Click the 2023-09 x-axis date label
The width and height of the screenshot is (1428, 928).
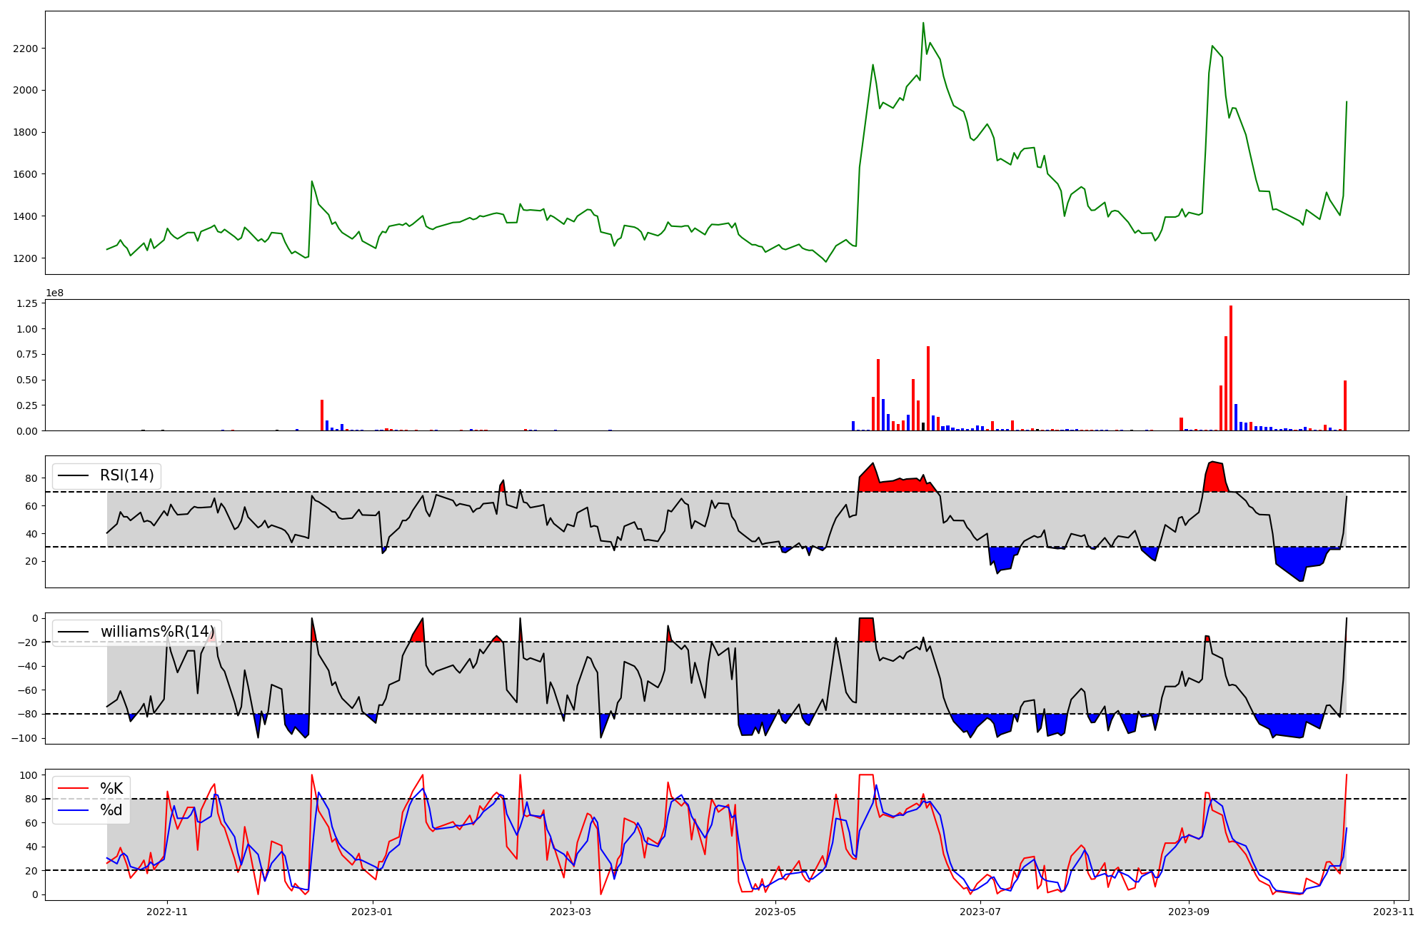(1189, 912)
